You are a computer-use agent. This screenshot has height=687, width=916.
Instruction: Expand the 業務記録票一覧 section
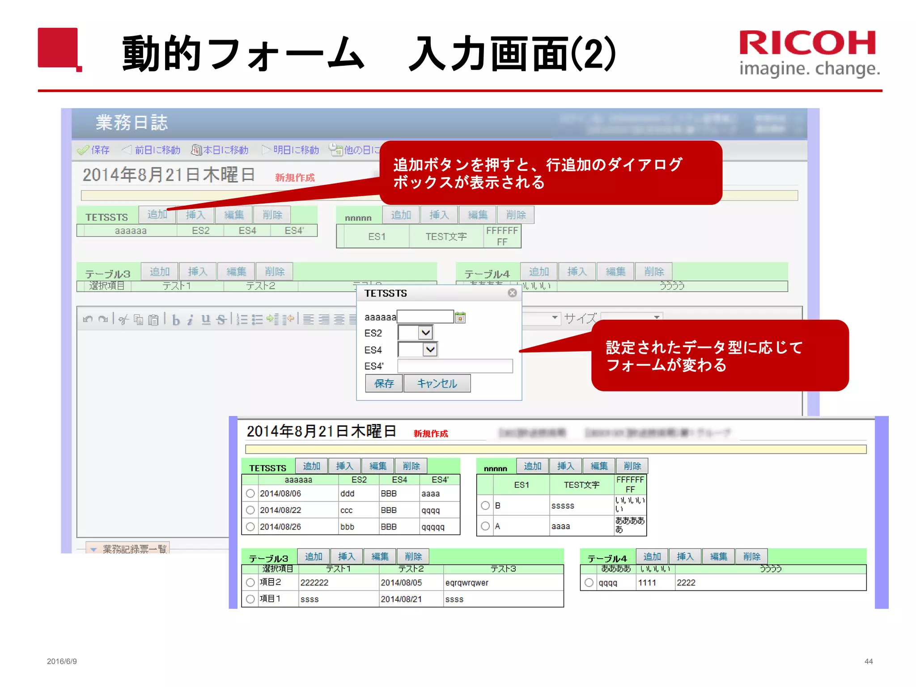click(128, 548)
